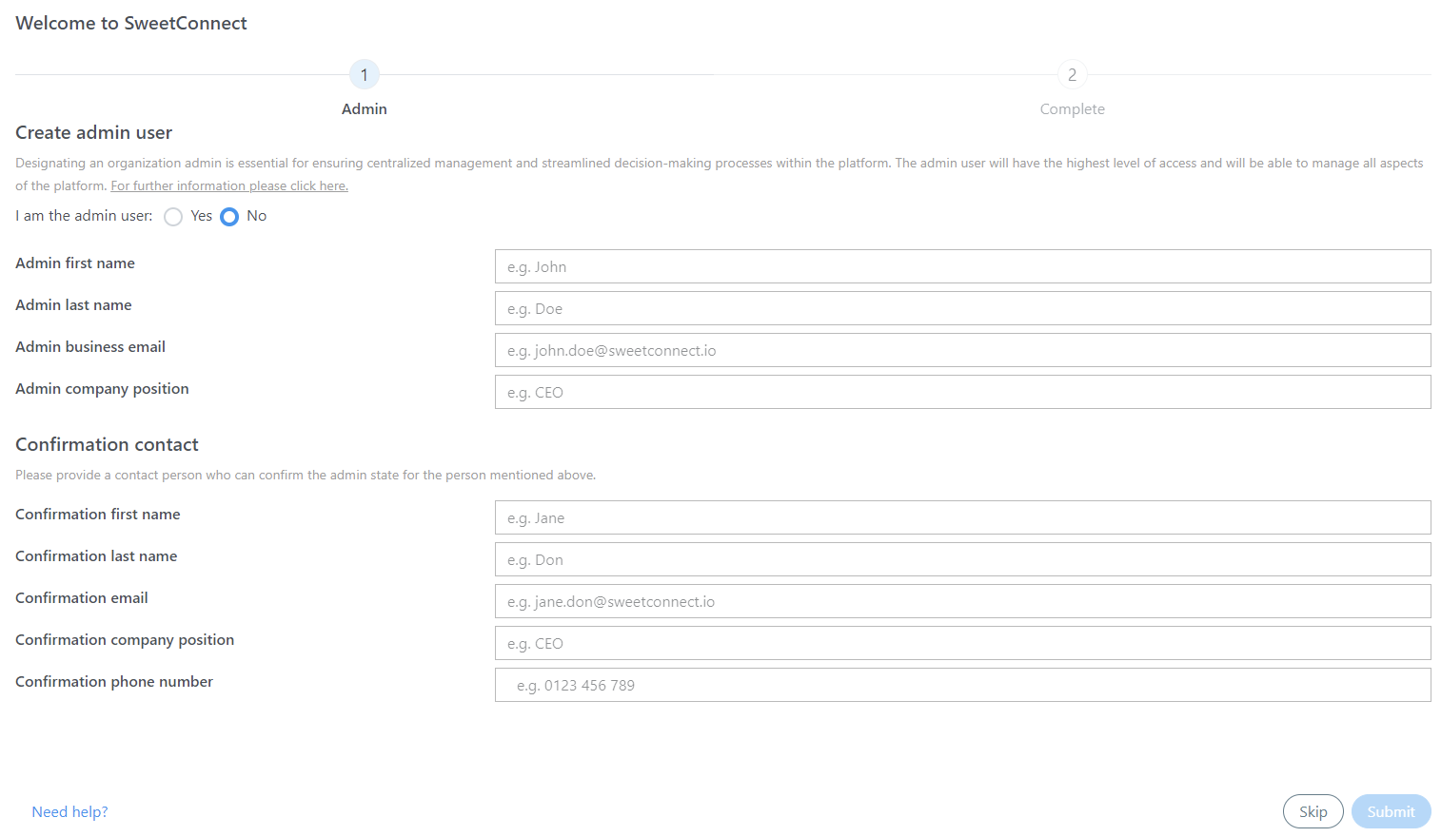The image size is (1441, 837).
Task: Click the Admin business email label
Action: 90,347
